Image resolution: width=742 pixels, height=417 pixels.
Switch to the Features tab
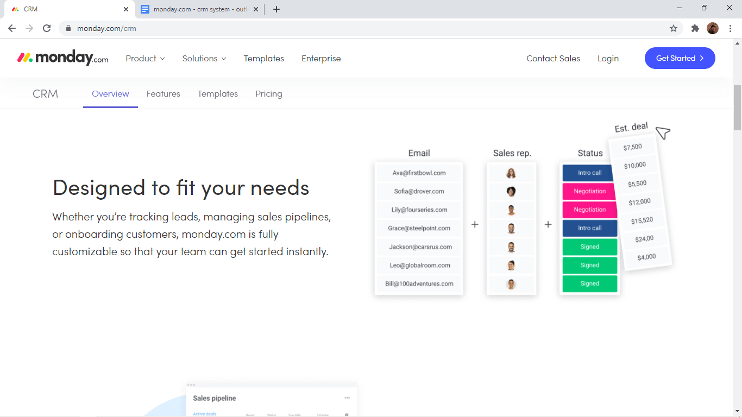163,93
